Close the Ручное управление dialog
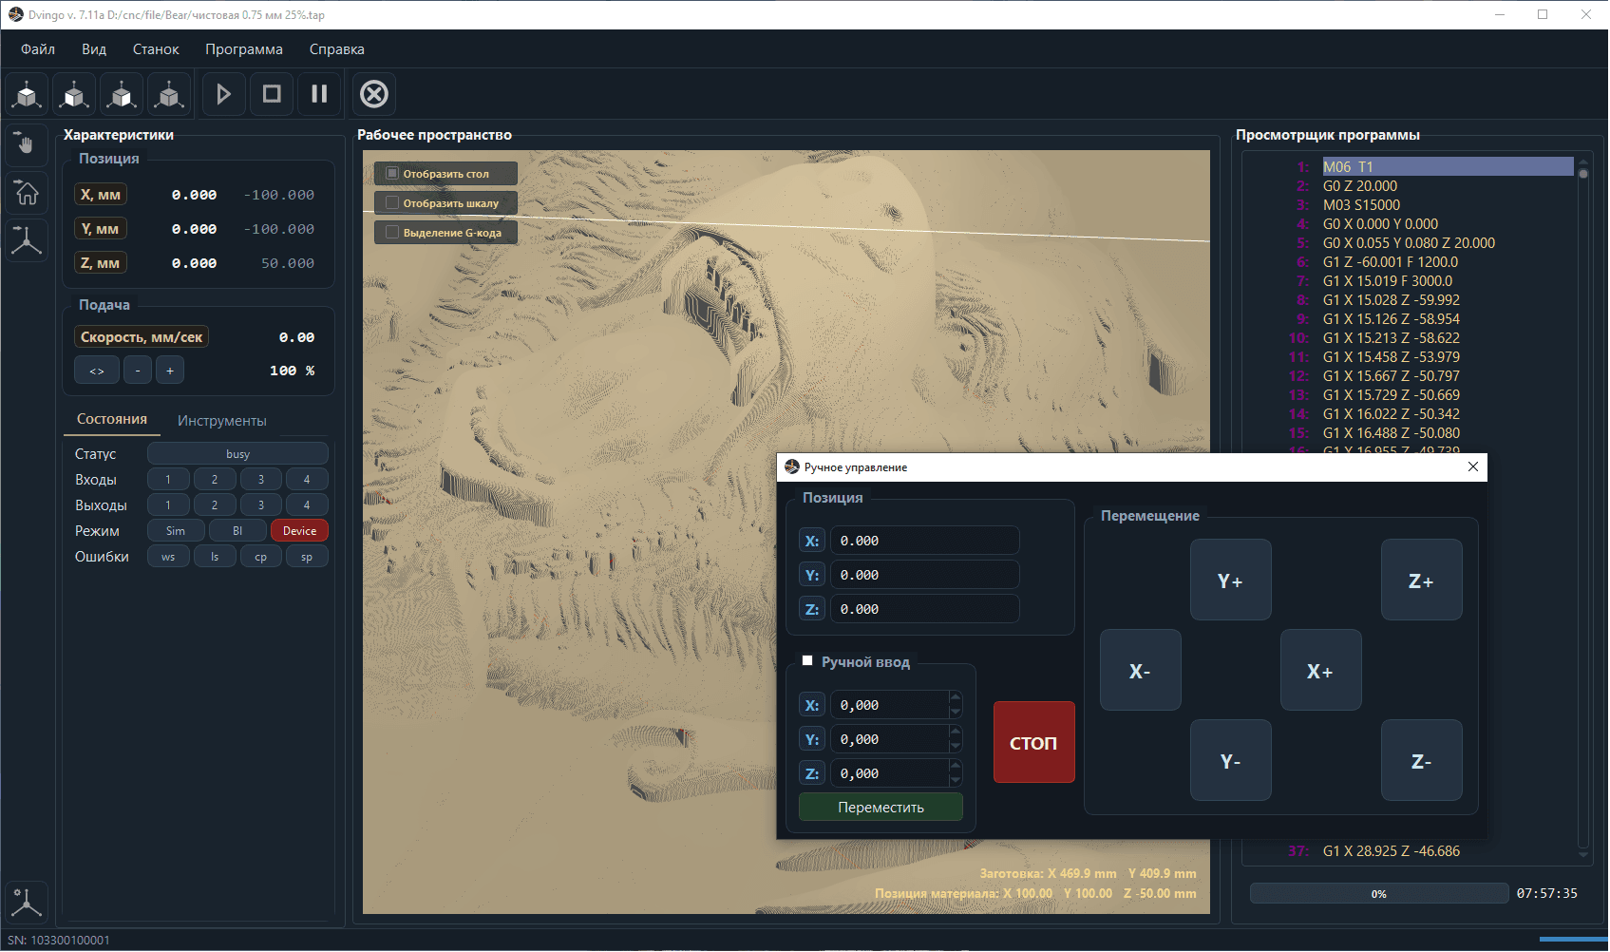Viewport: 1610px width, 952px height. pos(1473,466)
